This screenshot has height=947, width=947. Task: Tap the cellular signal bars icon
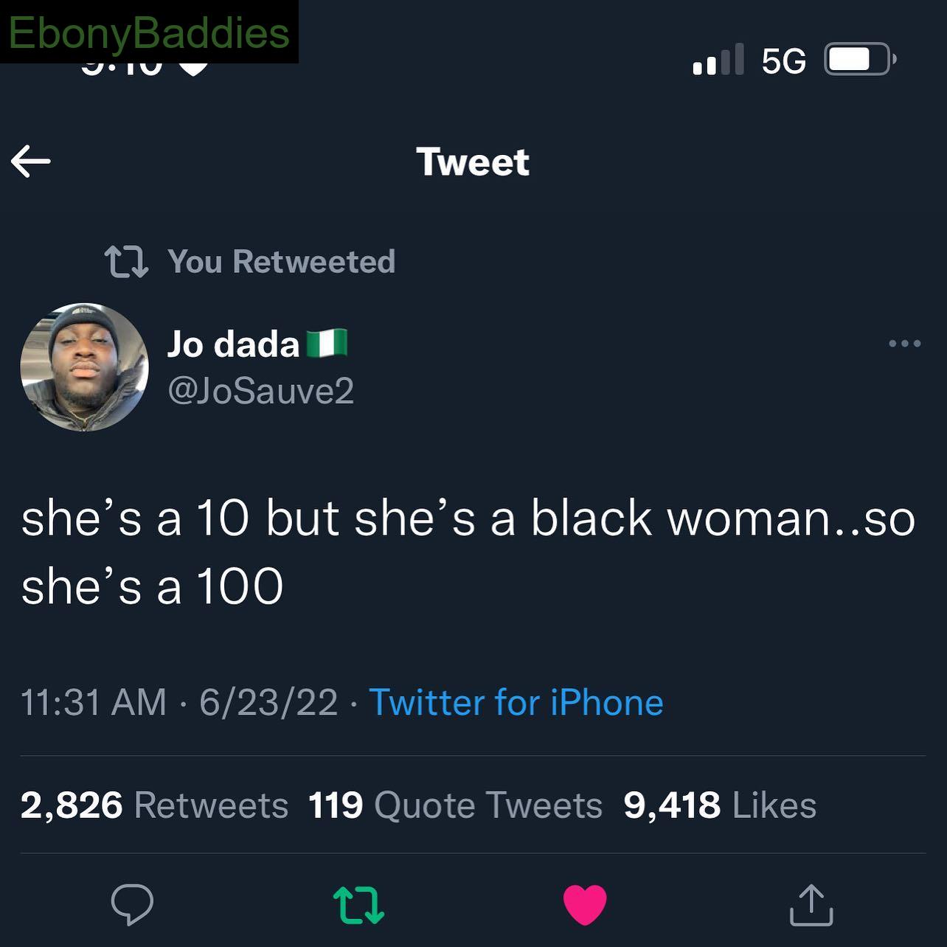click(x=718, y=59)
